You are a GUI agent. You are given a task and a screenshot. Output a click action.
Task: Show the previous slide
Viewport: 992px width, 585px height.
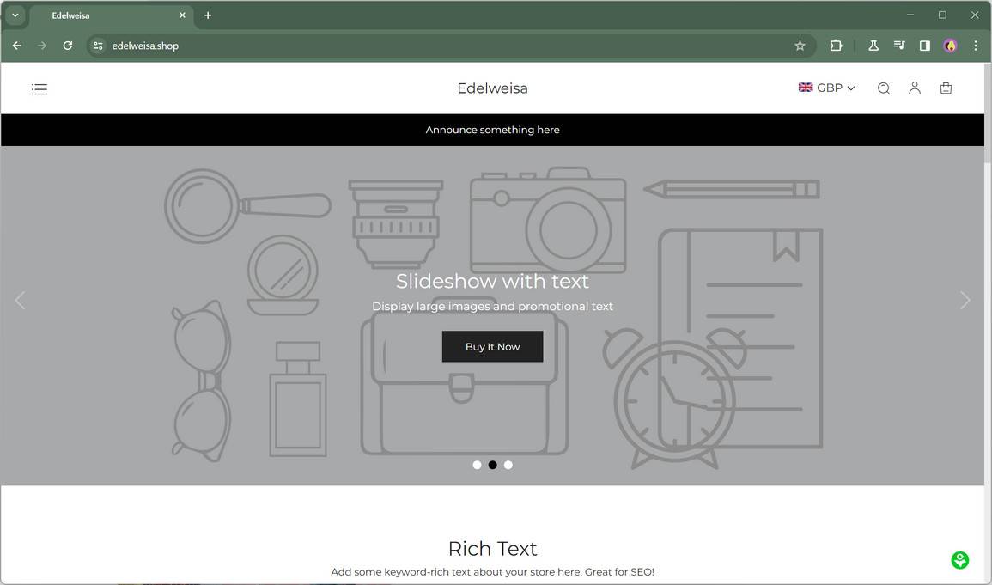[21, 301]
